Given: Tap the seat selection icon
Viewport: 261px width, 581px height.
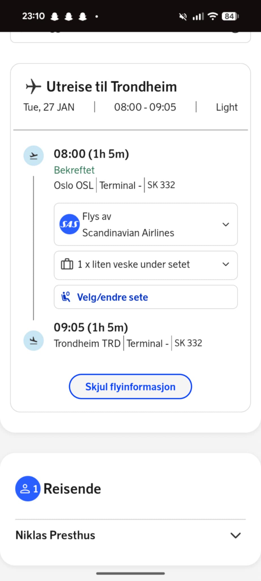Looking at the screenshot, I should (66, 297).
